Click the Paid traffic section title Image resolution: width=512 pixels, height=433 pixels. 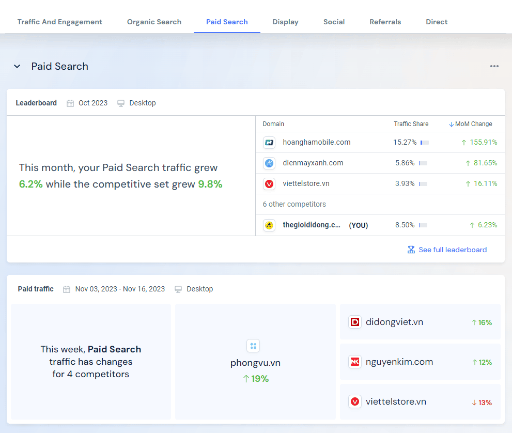coord(36,289)
